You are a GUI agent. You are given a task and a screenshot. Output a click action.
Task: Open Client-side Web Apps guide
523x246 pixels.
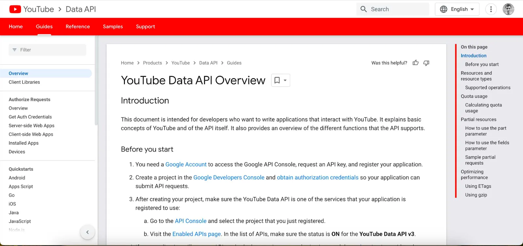[x=31, y=134]
